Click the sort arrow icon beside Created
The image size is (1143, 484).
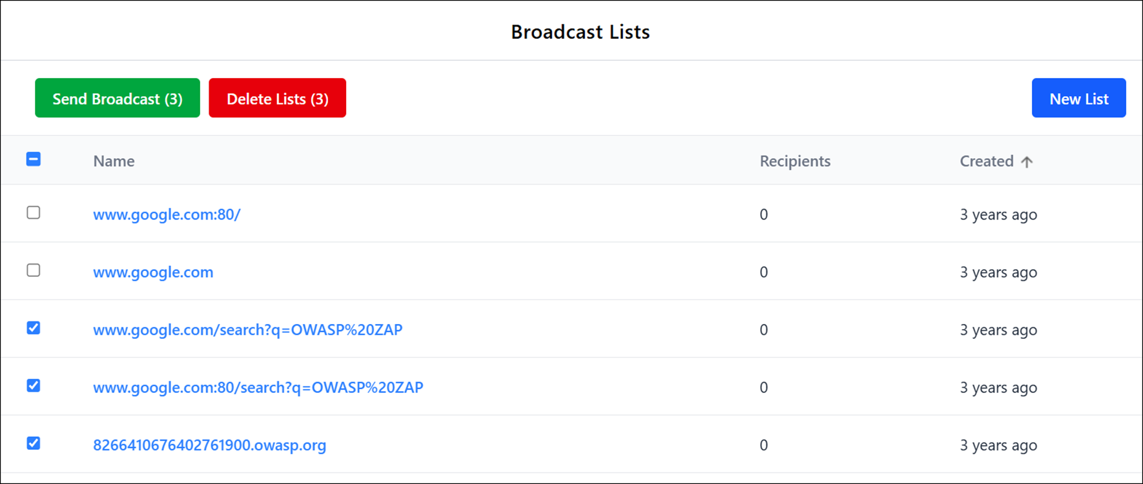1027,161
